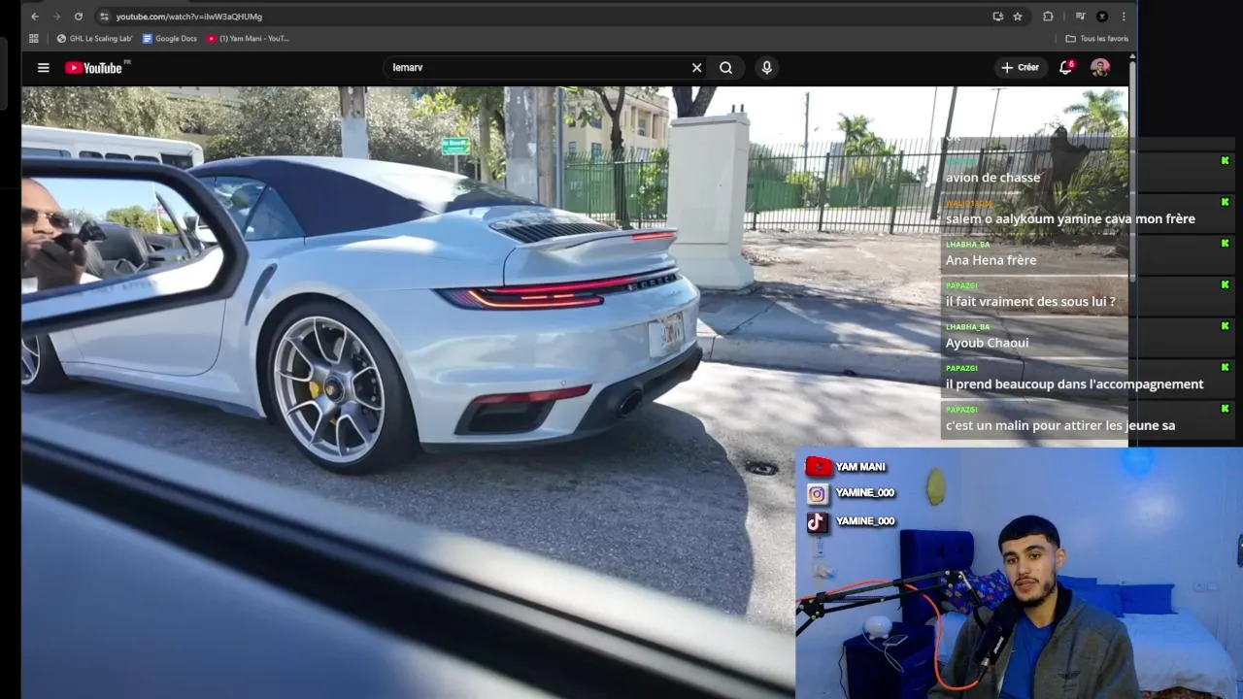The height and width of the screenshot is (699, 1243).
Task: Run search with the magnifier button
Action: tap(725, 68)
